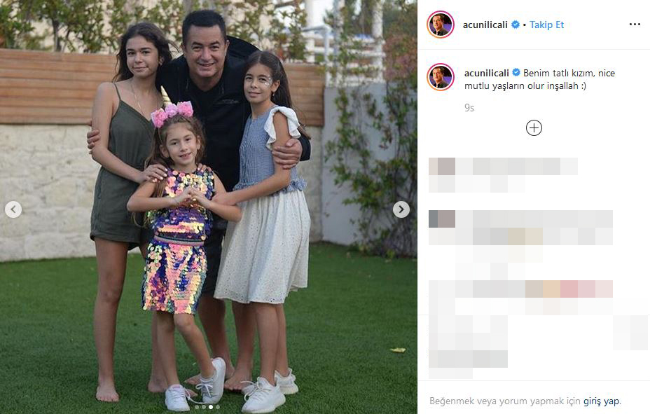
Task: Click the active third carousel dot
Action: 211,407
